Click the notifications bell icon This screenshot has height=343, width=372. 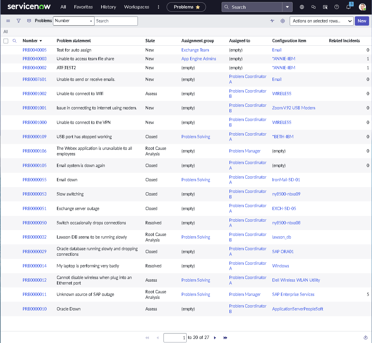[348, 7]
